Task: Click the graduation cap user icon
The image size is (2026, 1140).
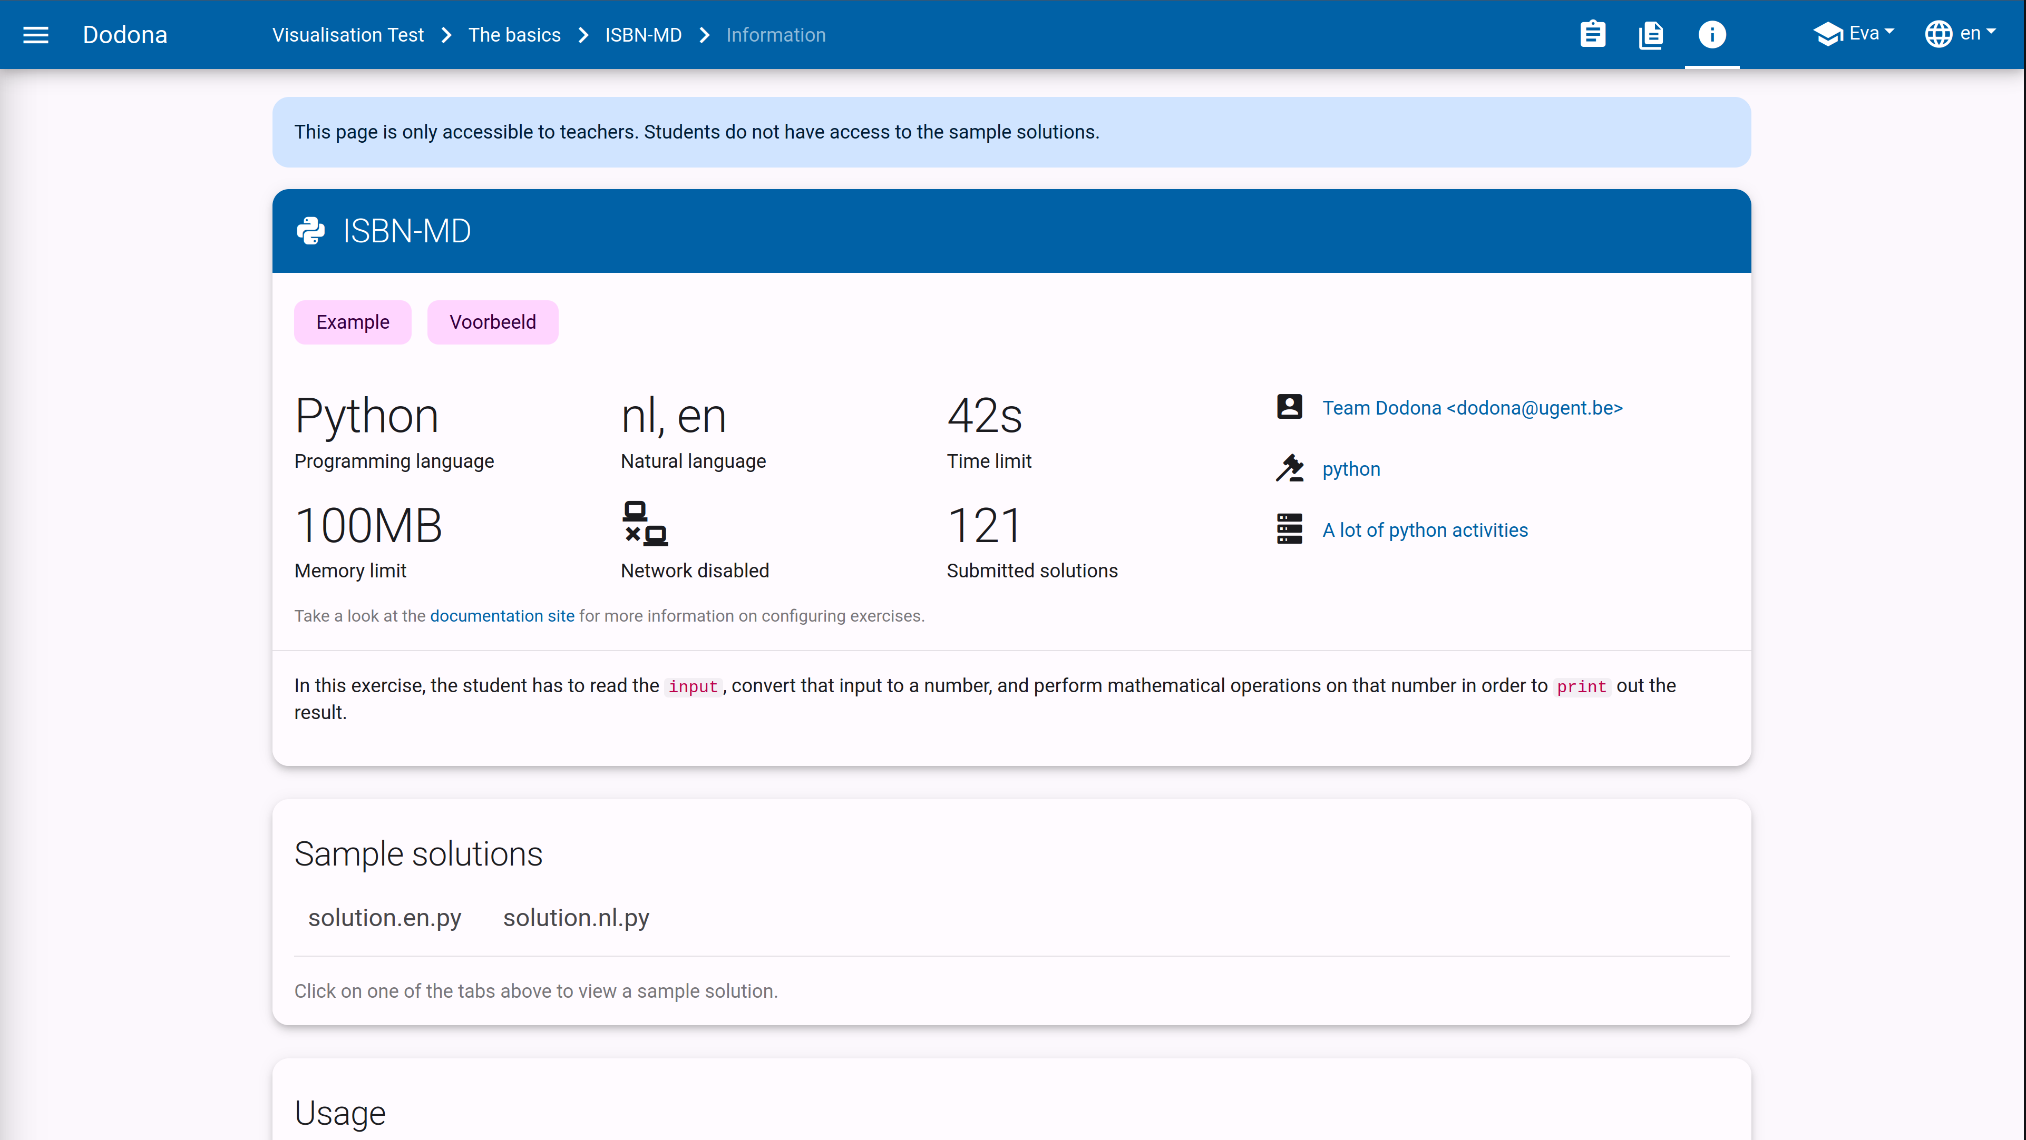Action: coord(1828,34)
